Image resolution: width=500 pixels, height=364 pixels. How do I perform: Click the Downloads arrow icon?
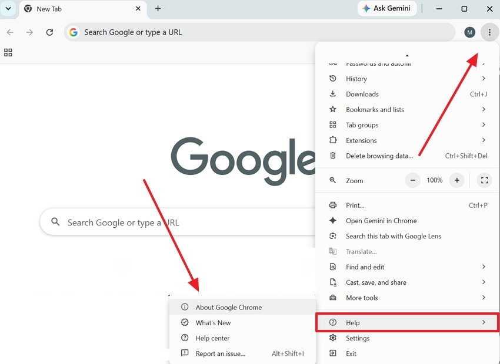332,93
